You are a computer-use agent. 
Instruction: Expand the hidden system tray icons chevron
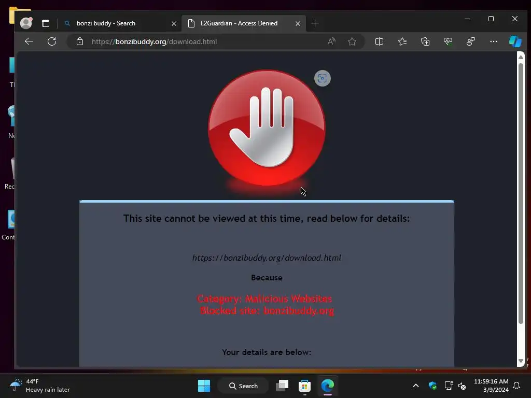click(x=416, y=386)
